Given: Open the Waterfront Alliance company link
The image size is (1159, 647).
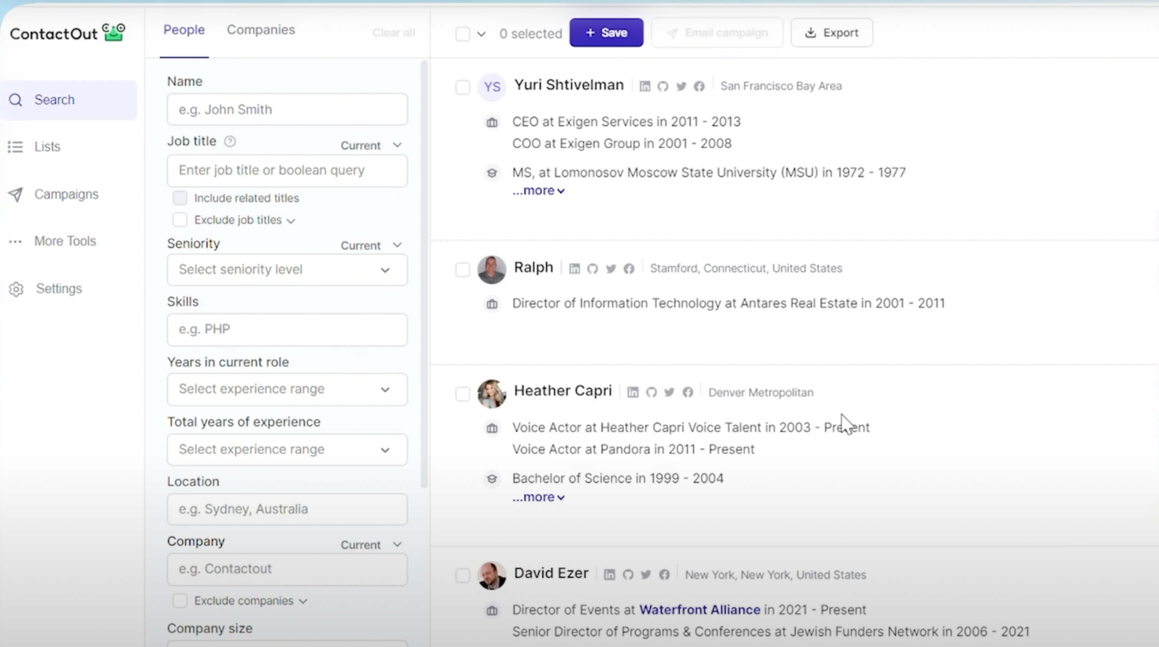Looking at the screenshot, I should coord(700,610).
